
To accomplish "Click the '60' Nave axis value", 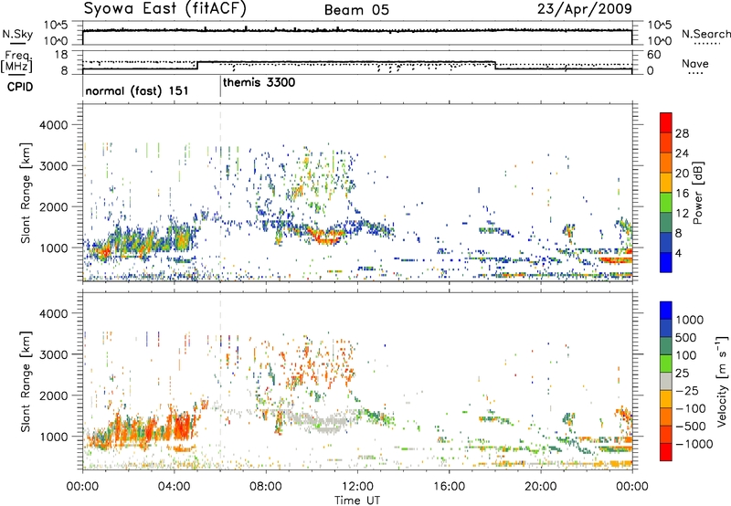I will (654, 55).
